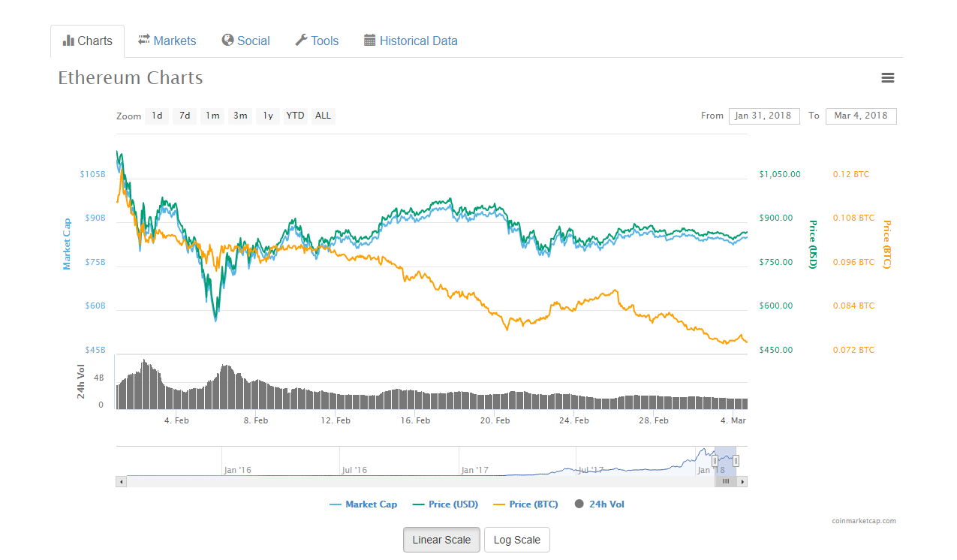Edit the From date field
The height and width of the screenshot is (560, 957).
click(764, 116)
